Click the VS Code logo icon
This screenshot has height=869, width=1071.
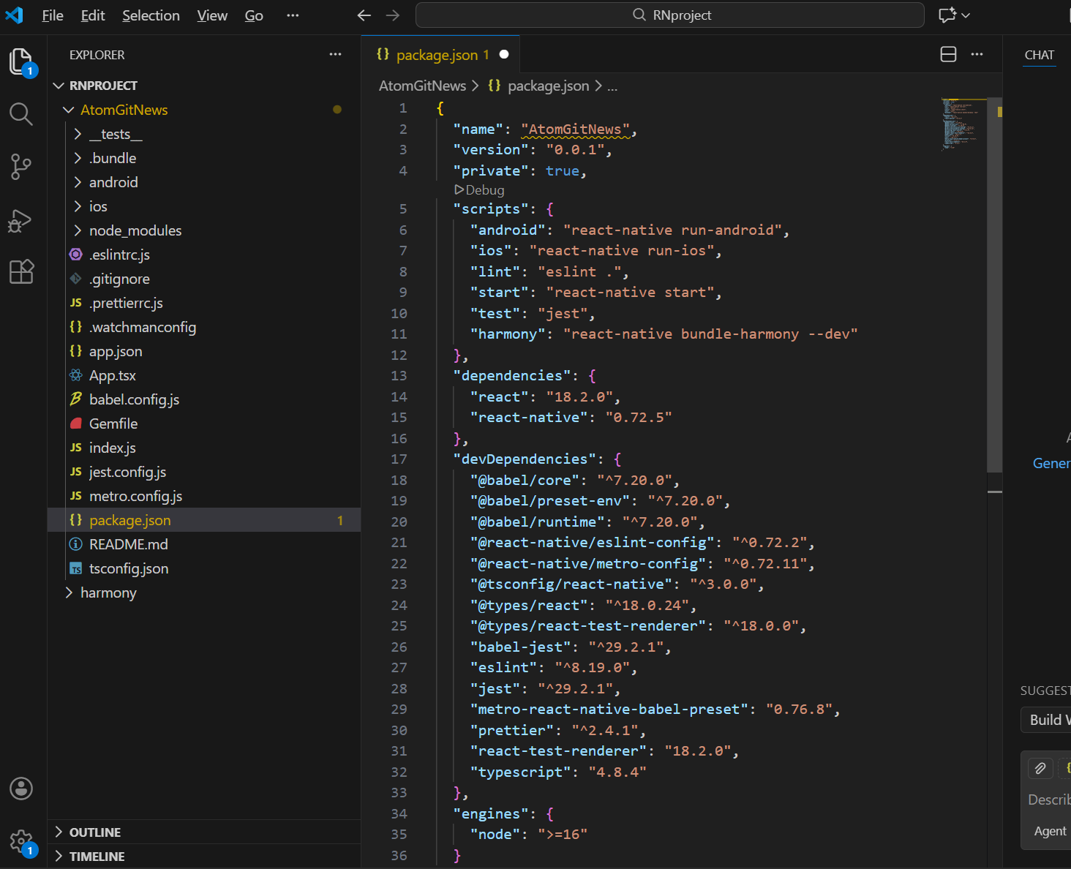[14, 15]
